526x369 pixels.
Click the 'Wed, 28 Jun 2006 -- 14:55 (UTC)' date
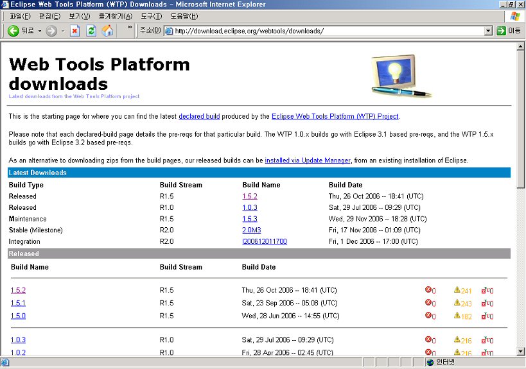290,316
